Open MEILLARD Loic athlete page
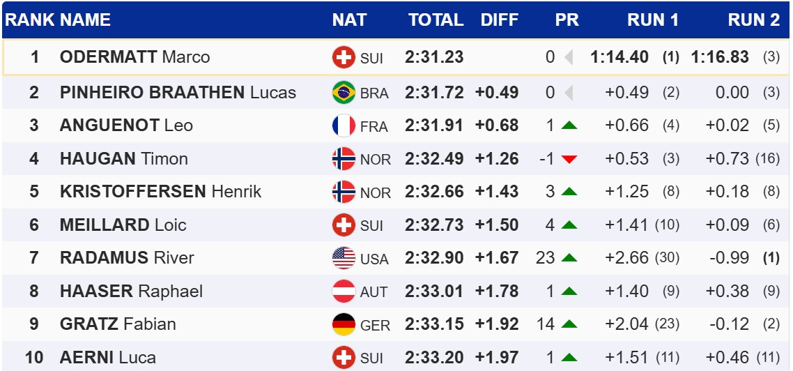793x371 pixels. pyautogui.click(x=123, y=225)
